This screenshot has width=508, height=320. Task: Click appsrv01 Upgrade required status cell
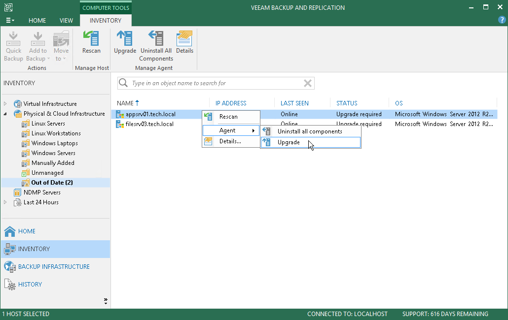click(359, 114)
